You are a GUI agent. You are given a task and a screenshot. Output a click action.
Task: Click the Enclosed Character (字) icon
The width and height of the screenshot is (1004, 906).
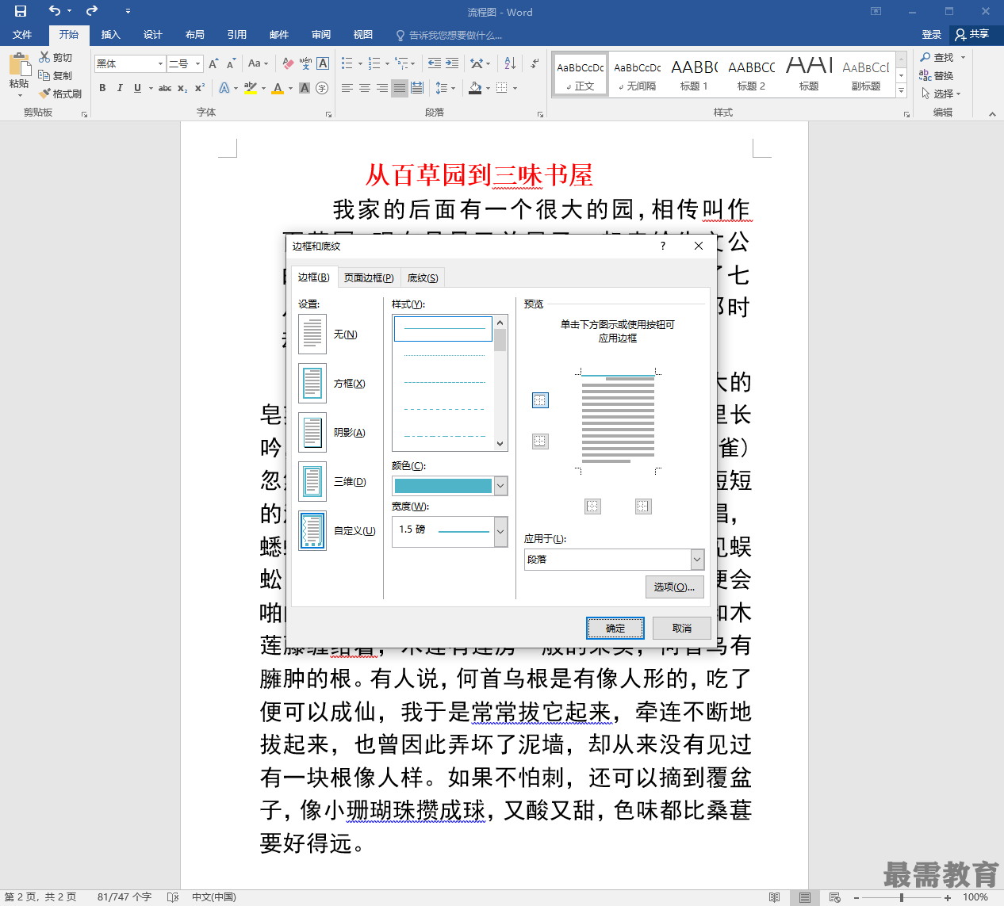point(322,88)
